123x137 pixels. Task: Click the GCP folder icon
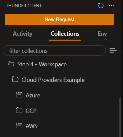(x=19, y=110)
